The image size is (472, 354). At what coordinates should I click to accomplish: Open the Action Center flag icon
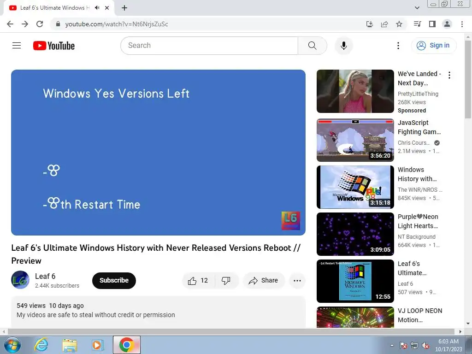click(403, 346)
